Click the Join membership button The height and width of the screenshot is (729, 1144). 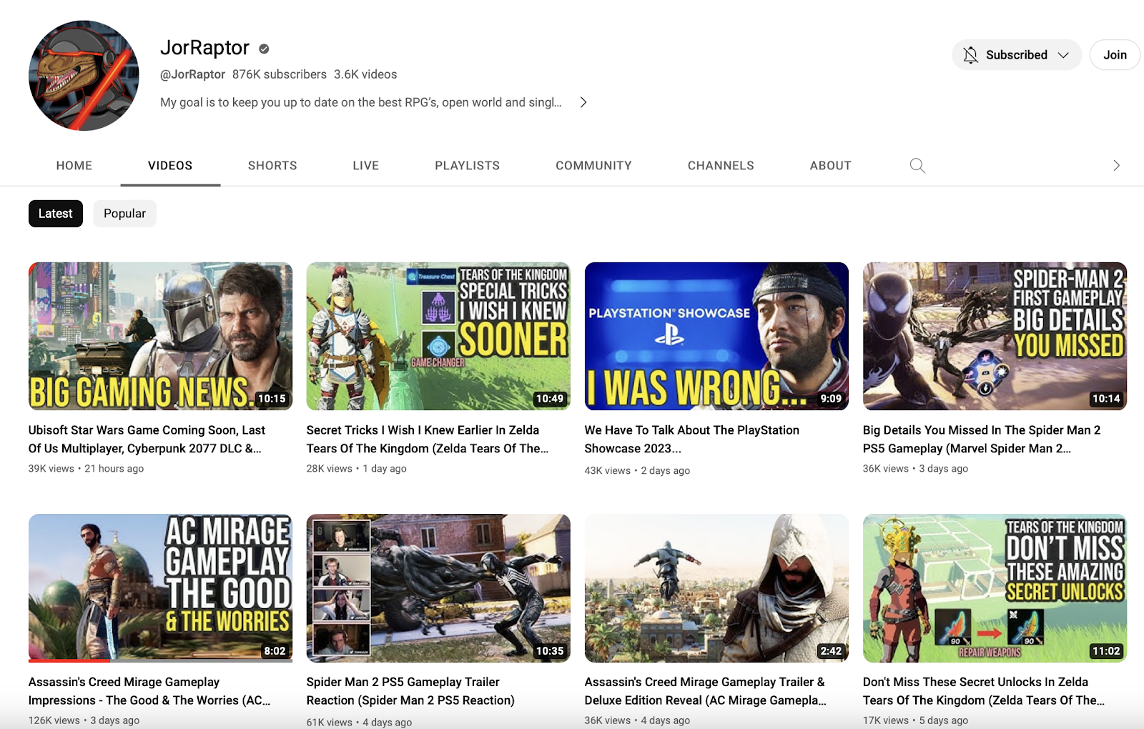[x=1115, y=55]
